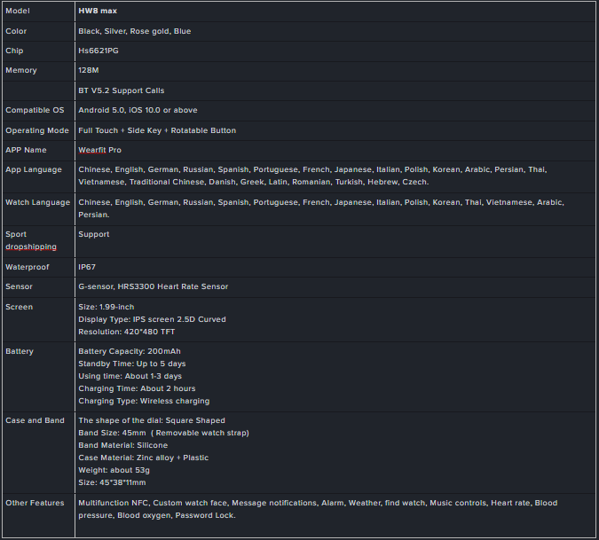Click the Charging Type: Wireless charging line
The height and width of the screenshot is (540, 599).
coord(144,401)
